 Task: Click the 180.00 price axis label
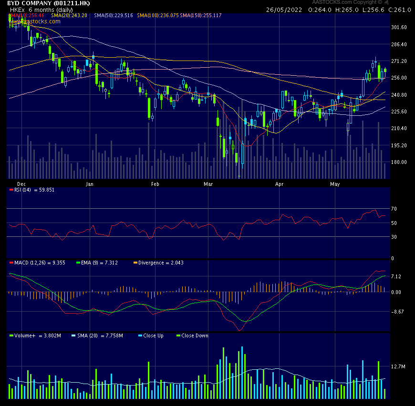click(x=399, y=162)
